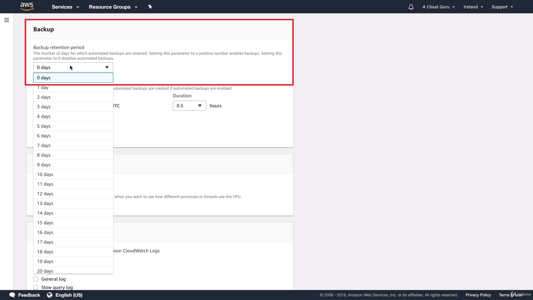Enable the Slow query log checkbox
533x300 pixels.
(x=36, y=287)
